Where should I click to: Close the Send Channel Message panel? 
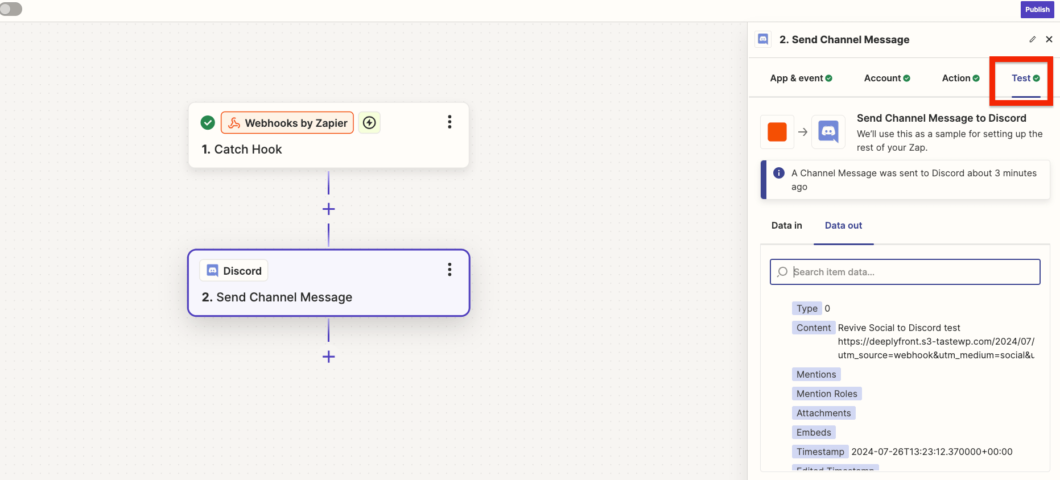pos(1049,40)
